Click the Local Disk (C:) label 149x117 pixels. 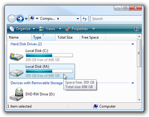pyautogui.click(x=37, y=51)
